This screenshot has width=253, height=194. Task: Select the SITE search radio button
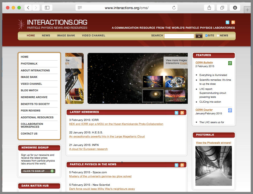pos(206,36)
